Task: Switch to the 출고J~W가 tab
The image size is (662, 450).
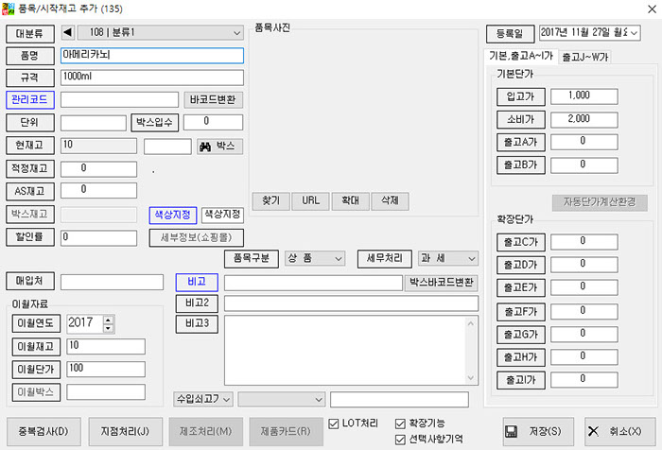Action: click(585, 58)
